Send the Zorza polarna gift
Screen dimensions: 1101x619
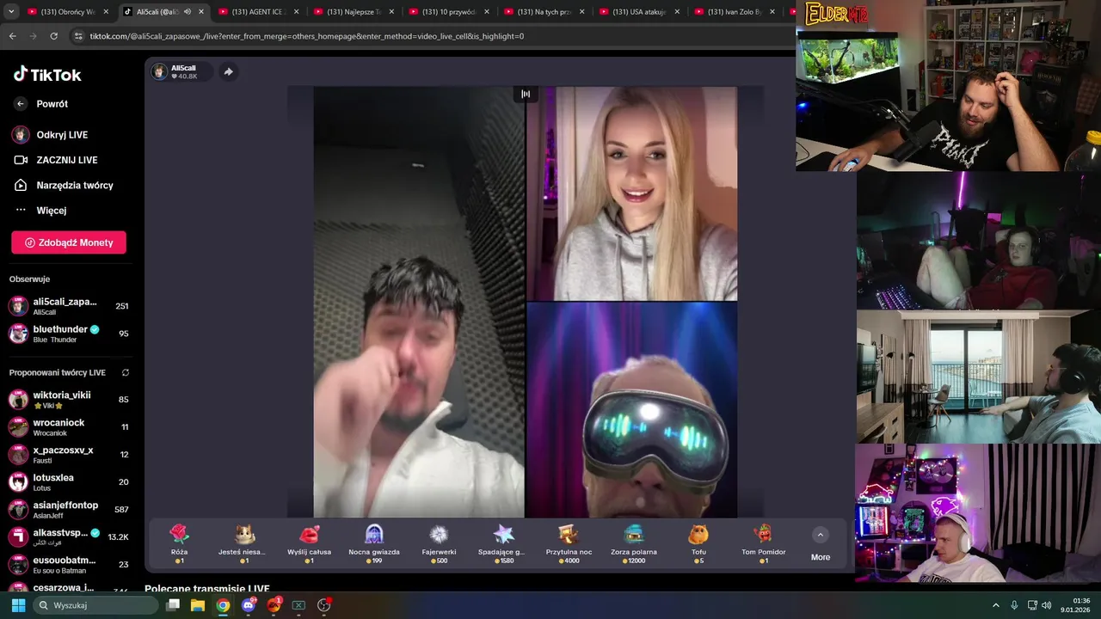pos(634,543)
